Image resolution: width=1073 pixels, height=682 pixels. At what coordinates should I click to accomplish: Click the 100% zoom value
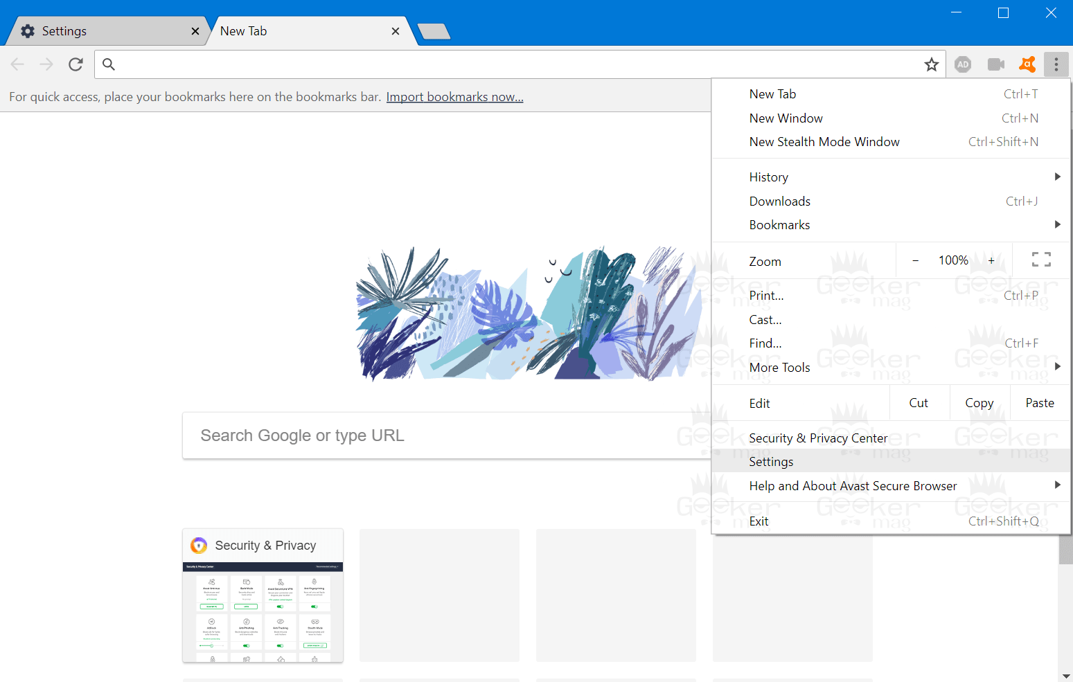[953, 260]
